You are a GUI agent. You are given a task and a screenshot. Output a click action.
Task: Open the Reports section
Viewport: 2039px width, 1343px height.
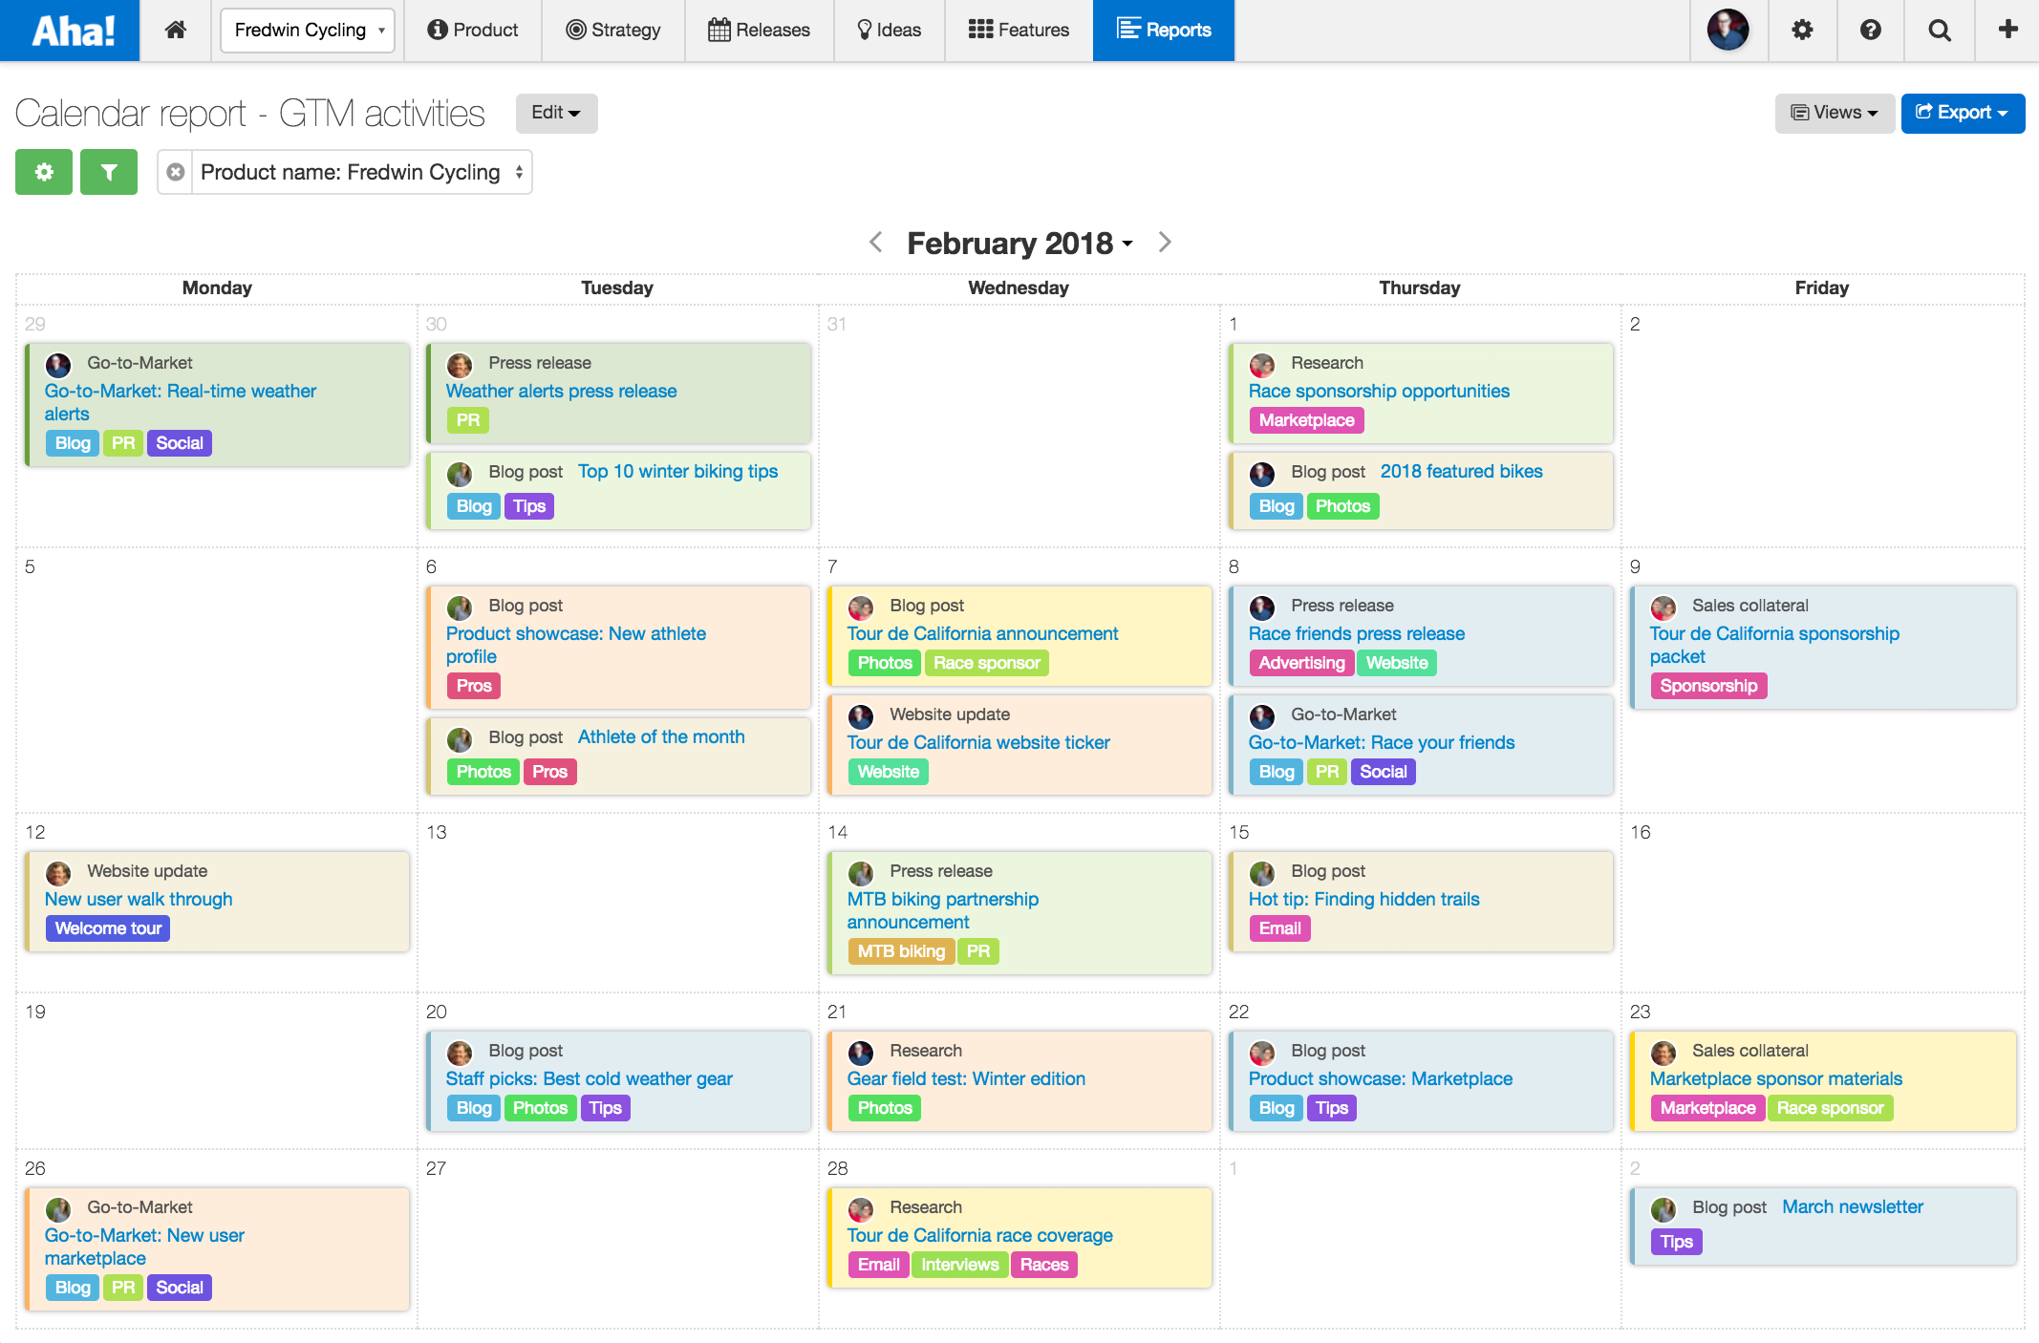click(1163, 30)
